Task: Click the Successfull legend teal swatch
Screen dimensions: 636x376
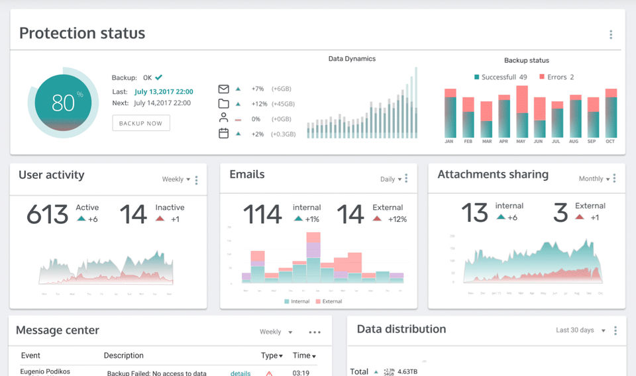Action: click(x=476, y=77)
